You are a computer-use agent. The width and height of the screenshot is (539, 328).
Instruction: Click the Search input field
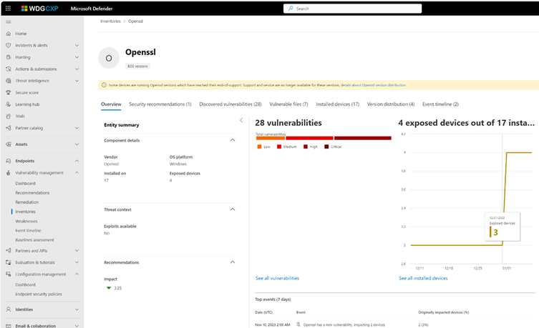352,9
